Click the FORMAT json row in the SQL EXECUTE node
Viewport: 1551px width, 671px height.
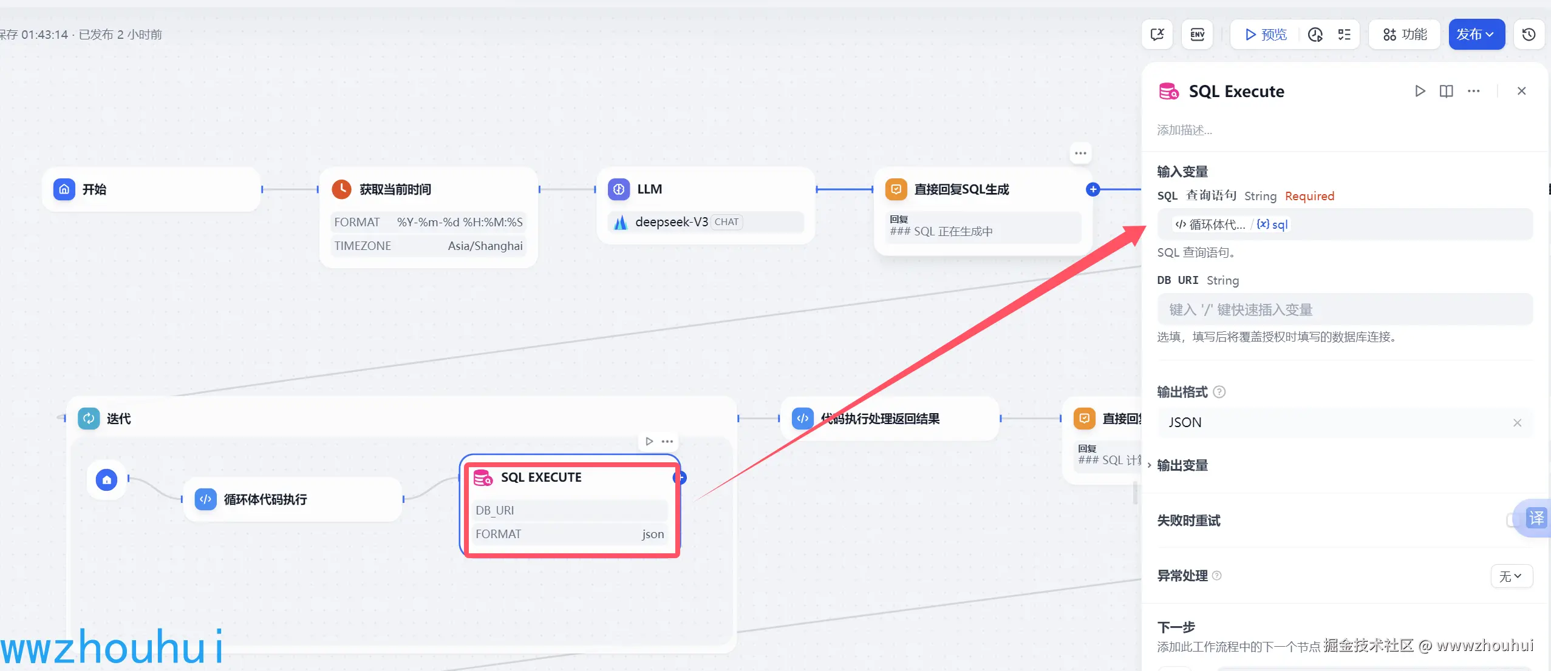[x=570, y=534]
